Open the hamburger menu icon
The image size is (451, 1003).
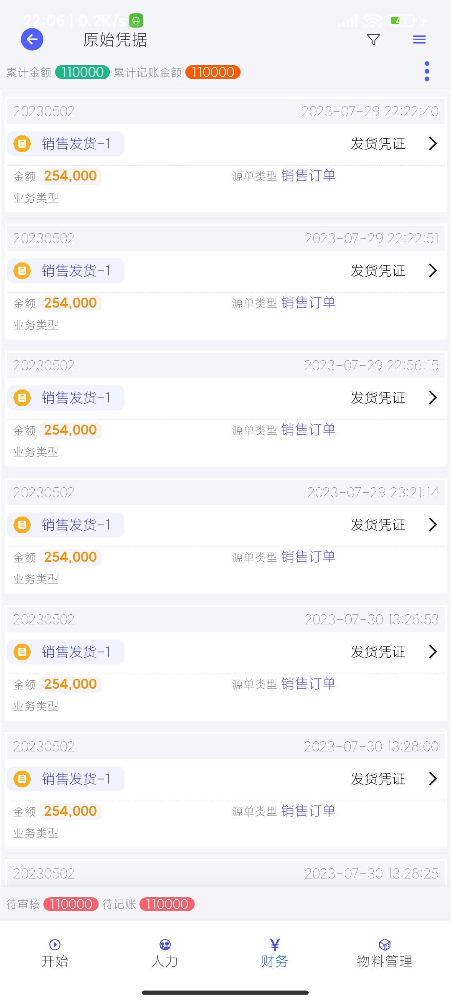[x=419, y=40]
